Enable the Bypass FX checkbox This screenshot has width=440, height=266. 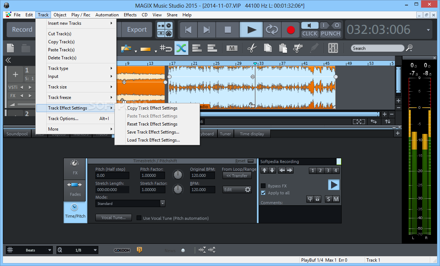pyautogui.click(x=263, y=186)
